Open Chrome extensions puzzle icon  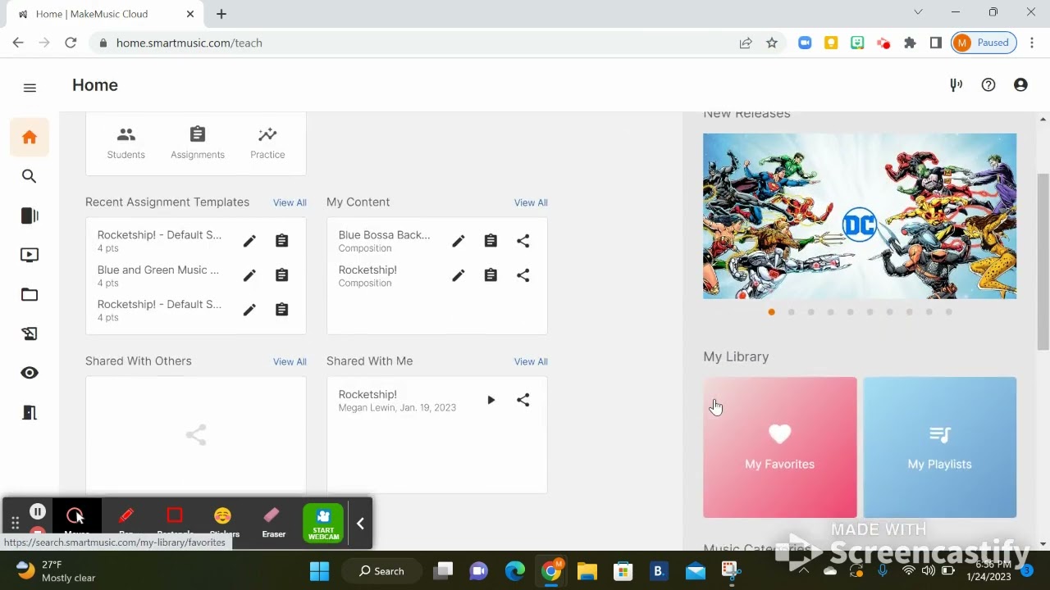coord(910,43)
